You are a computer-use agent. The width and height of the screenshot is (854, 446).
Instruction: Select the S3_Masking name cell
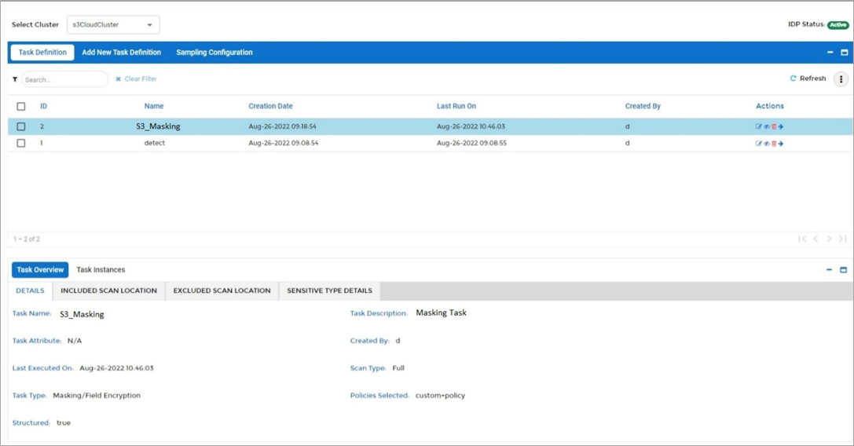158,126
